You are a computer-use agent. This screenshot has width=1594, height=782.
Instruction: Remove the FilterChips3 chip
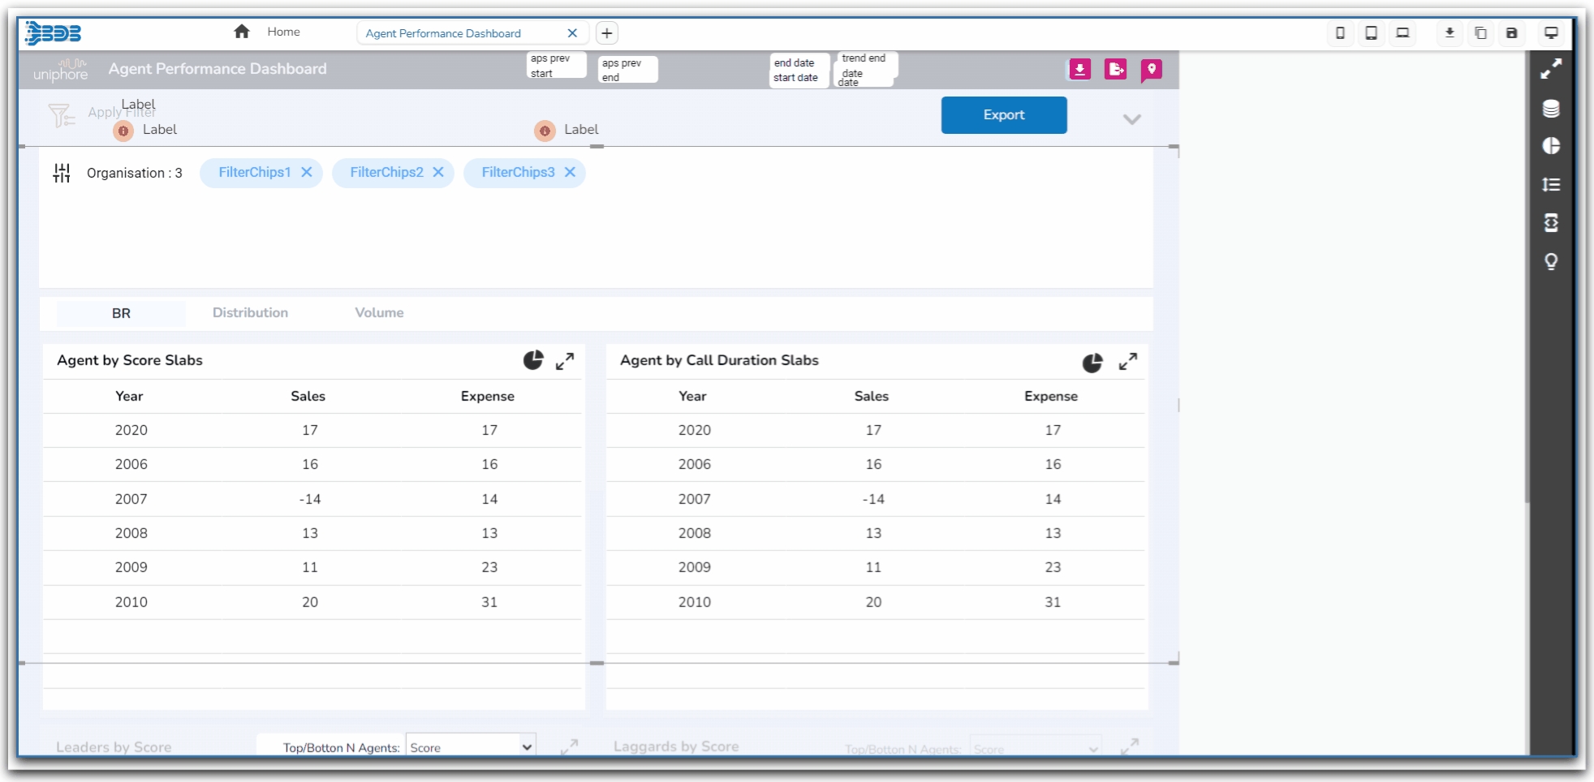point(570,172)
